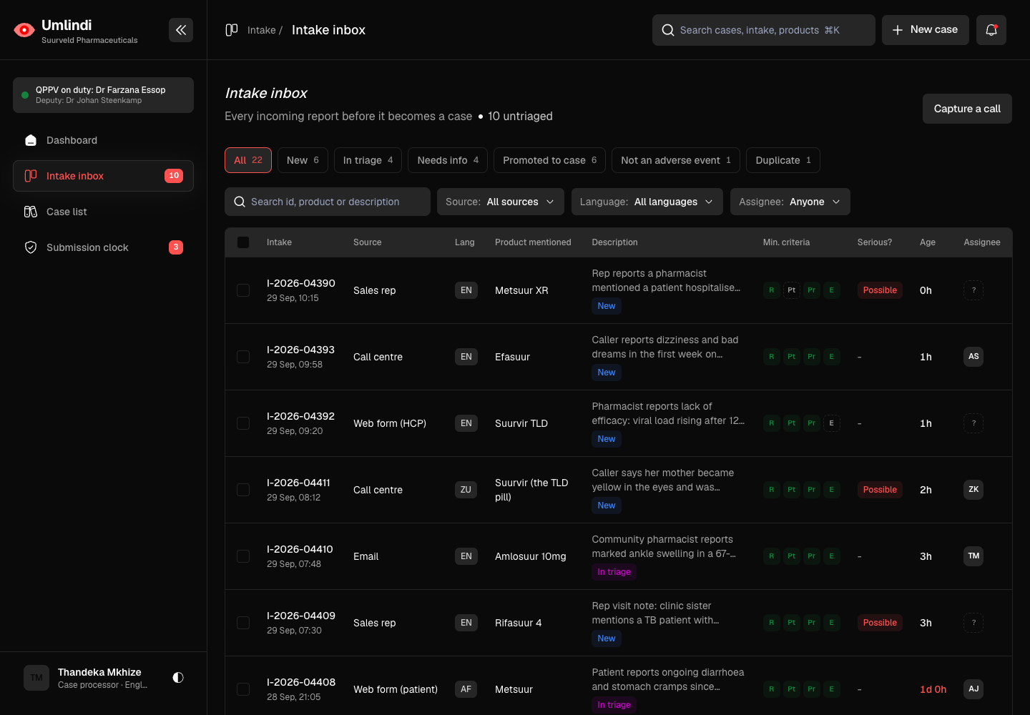Switch to the Promoted to case tab
The width and height of the screenshot is (1030, 715).
pyautogui.click(x=549, y=160)
